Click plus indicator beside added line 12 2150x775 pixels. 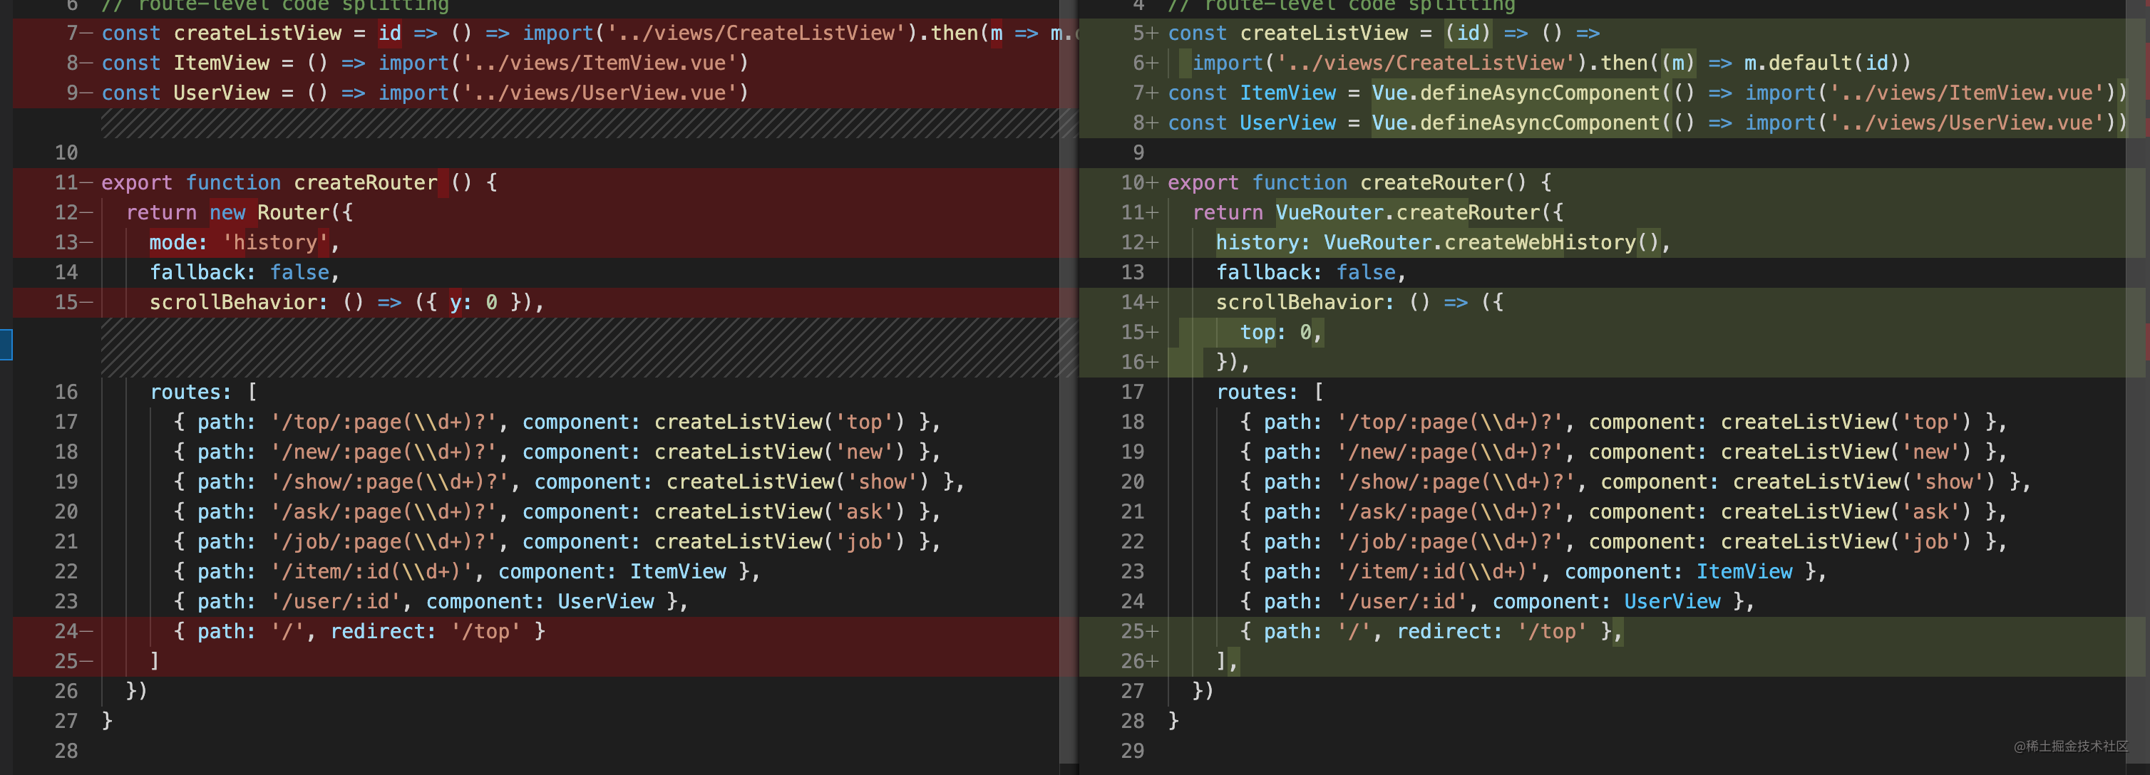pos(1153,243)
